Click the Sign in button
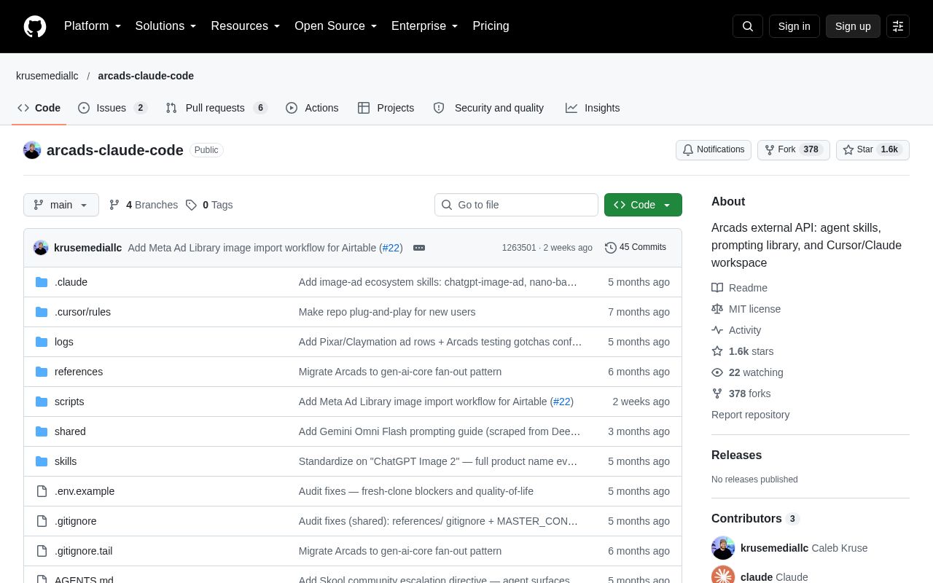933x583 pixels. pyautogui.click(x=794, y=26)
